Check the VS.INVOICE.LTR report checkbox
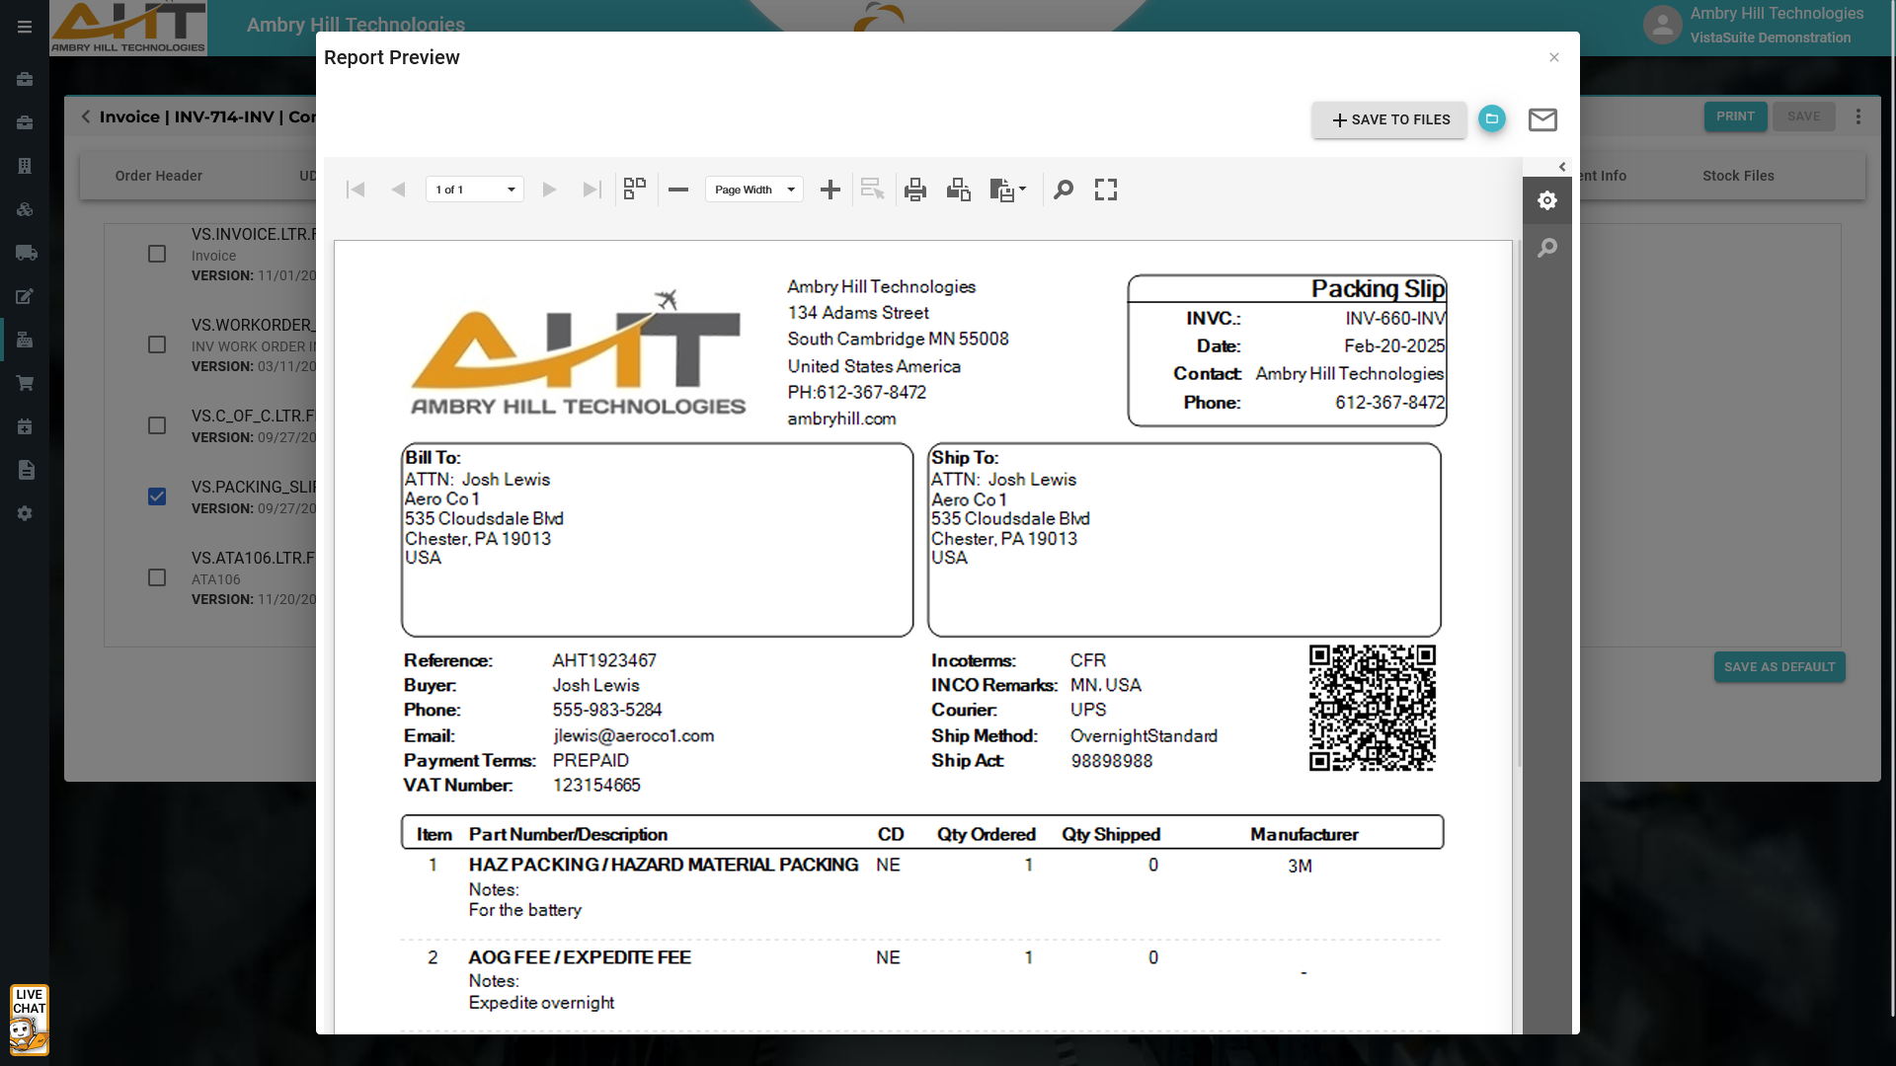This screenshot has height=1066, width=1896. pos(157,254)
